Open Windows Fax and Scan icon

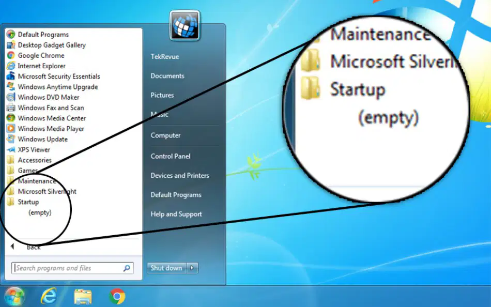click(x=11, y=108)
